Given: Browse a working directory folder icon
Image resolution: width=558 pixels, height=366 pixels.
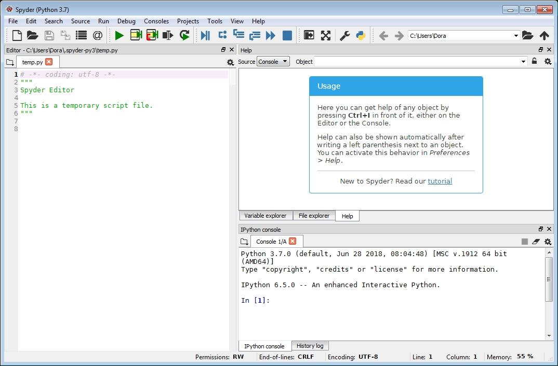Looking at the screenshot, I should [x=528, y=35].
